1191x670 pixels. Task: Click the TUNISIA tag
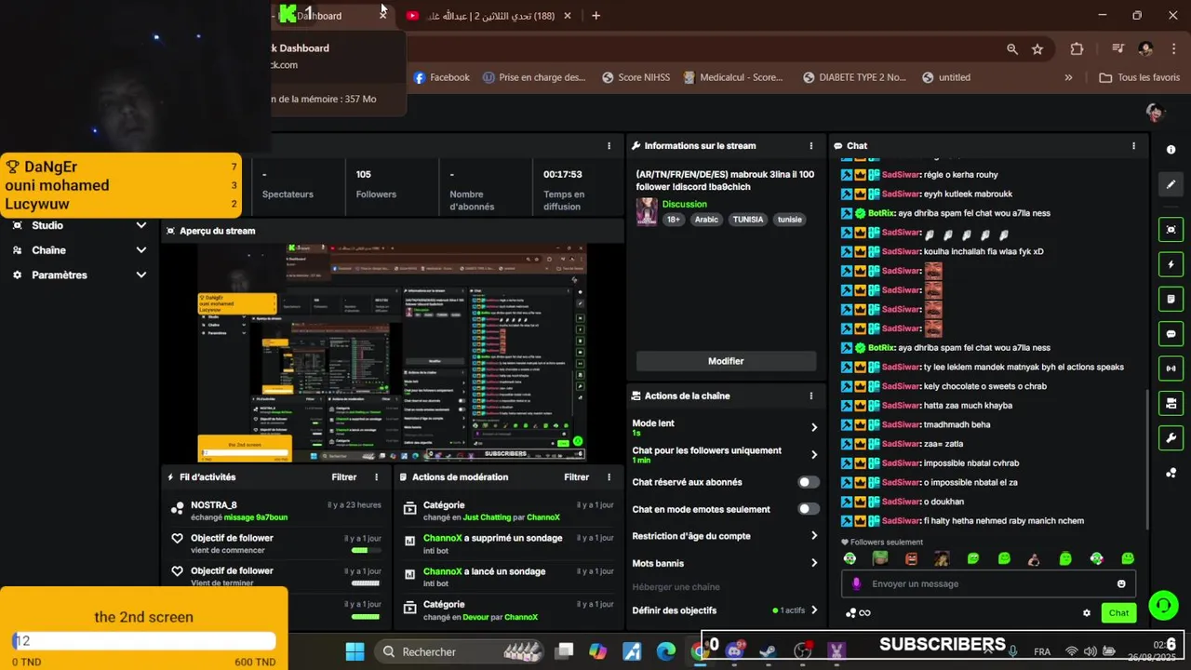[747, 220]
